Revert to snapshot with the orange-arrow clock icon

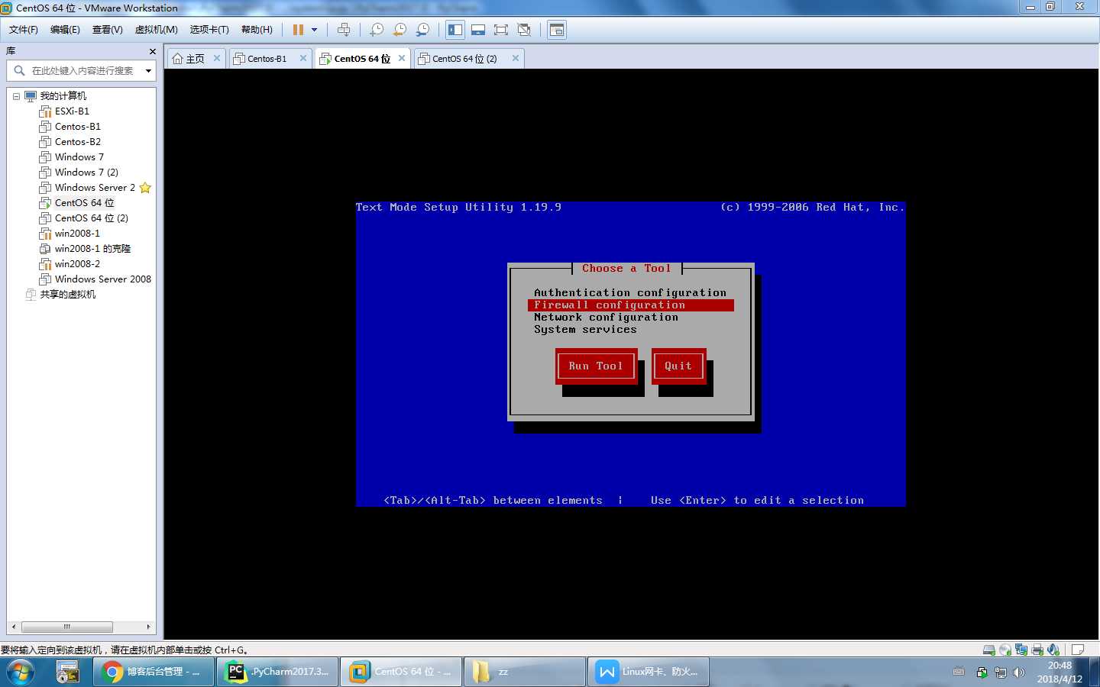[400, 30]
